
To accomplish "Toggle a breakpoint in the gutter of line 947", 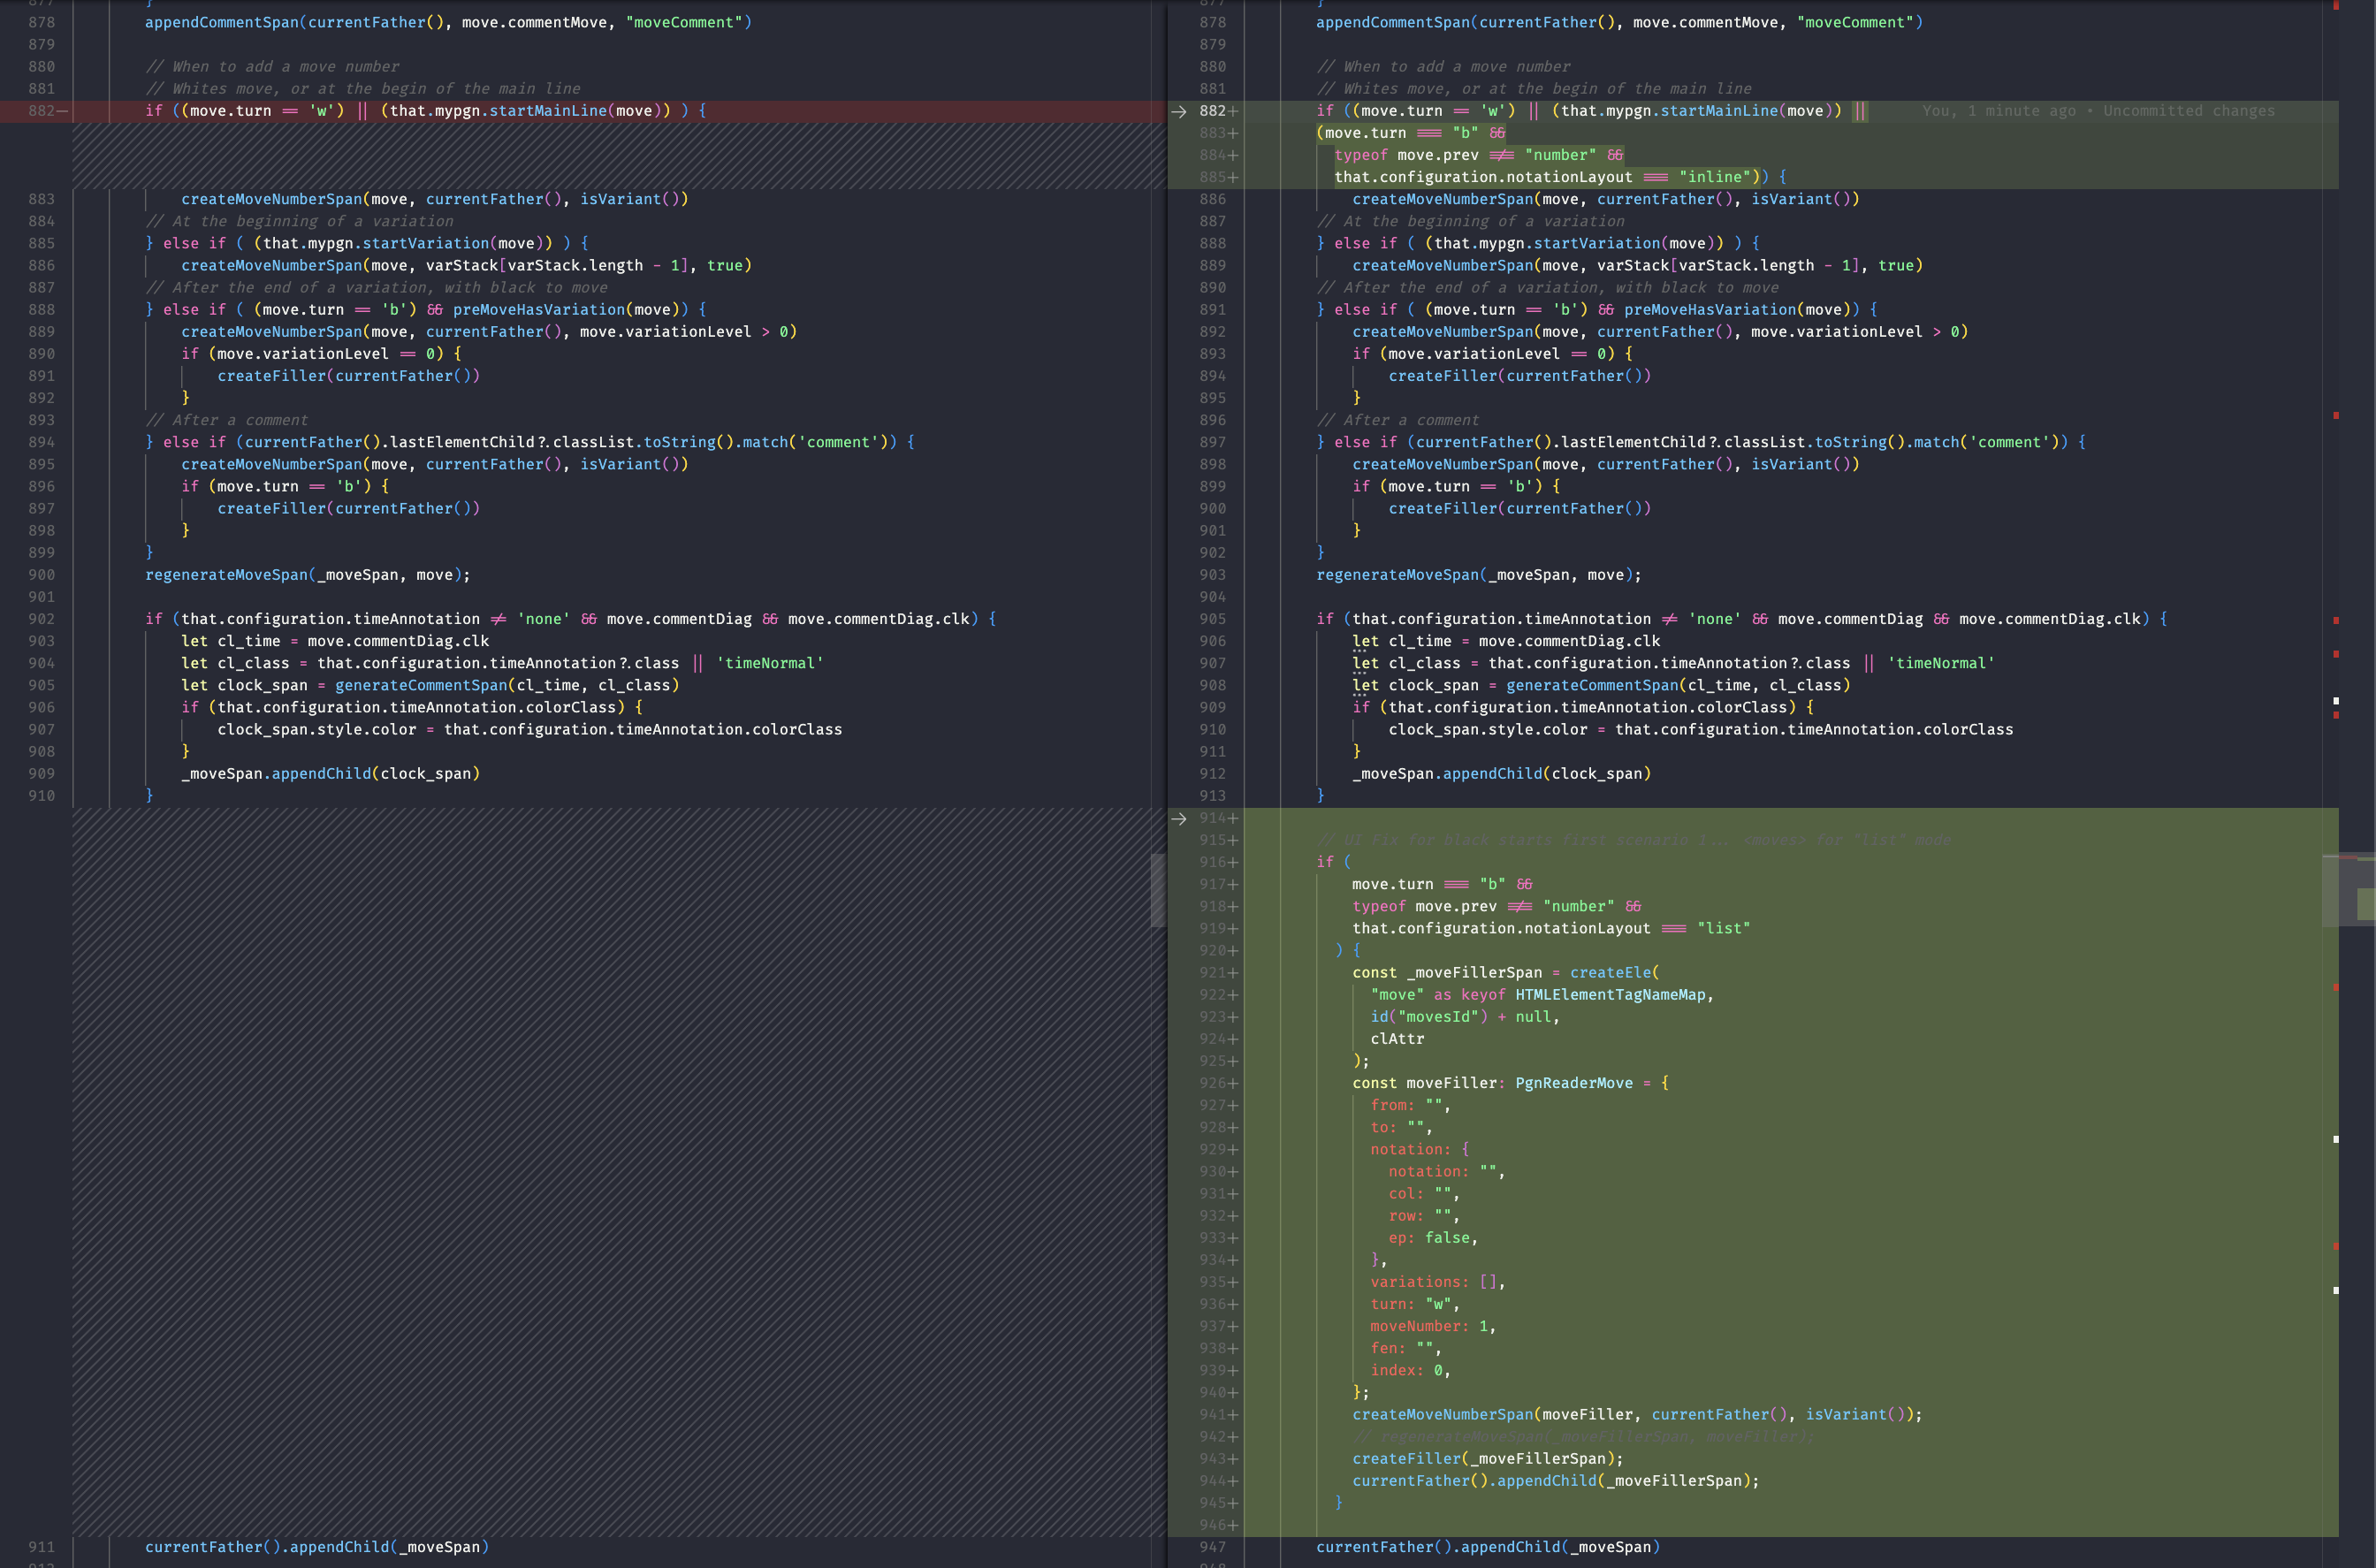I will (x=1262, y=1547).
